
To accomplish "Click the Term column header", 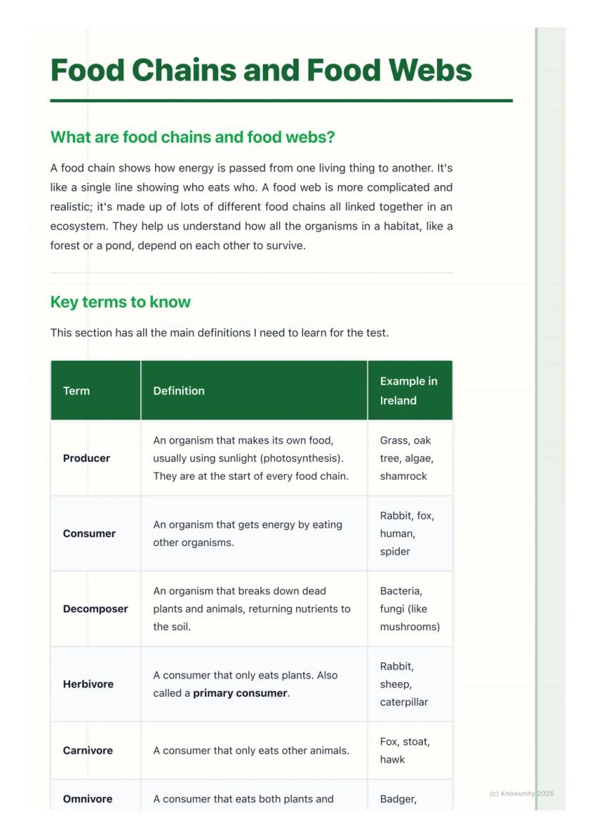I will [77, 391].
